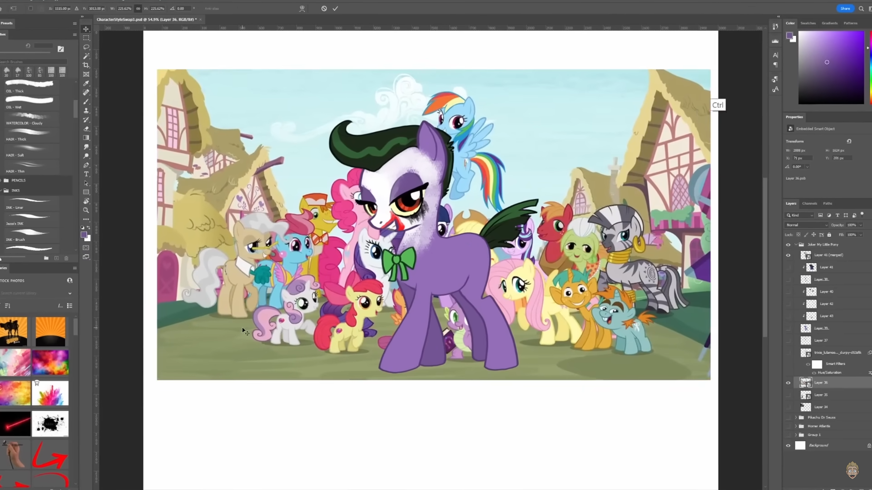The width and height of the screenshot is (872, 490).
Task: Toggle visibility of Layer 41 (merged)
Action: pyautogui.click(x=788, y=255)
